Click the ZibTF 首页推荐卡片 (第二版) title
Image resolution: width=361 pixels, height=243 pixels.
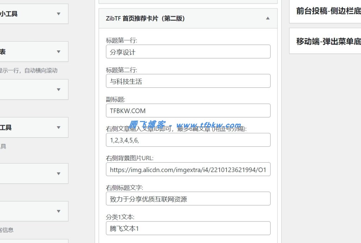(145, 18)
